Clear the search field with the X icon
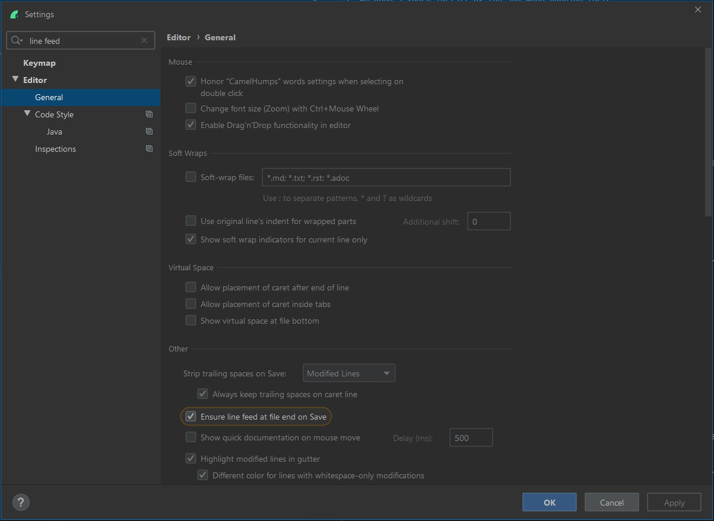Image resolution: width=714 pixels, height=521 pixels. 144,41
